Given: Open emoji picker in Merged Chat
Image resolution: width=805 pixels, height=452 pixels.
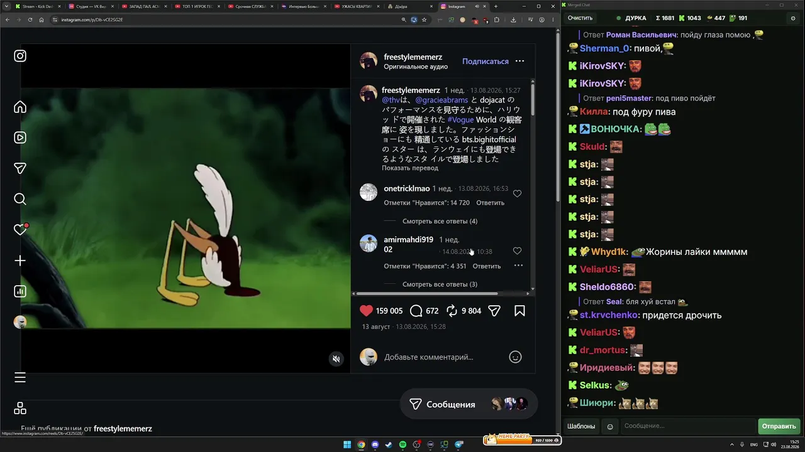Looking at the screenshot, I should click(x=610, y=426).
